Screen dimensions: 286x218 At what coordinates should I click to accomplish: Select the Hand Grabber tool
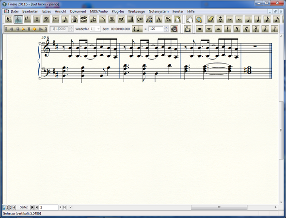point(190,19)
